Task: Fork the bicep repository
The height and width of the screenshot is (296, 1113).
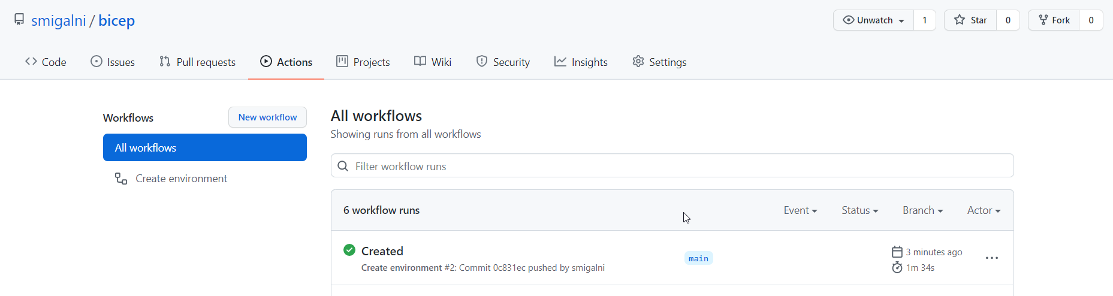Action: coord(1054,20)
